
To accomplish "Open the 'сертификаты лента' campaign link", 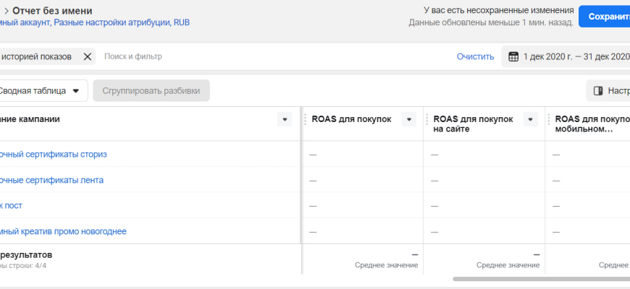I will pyautogui.click(x=52, y=180).
